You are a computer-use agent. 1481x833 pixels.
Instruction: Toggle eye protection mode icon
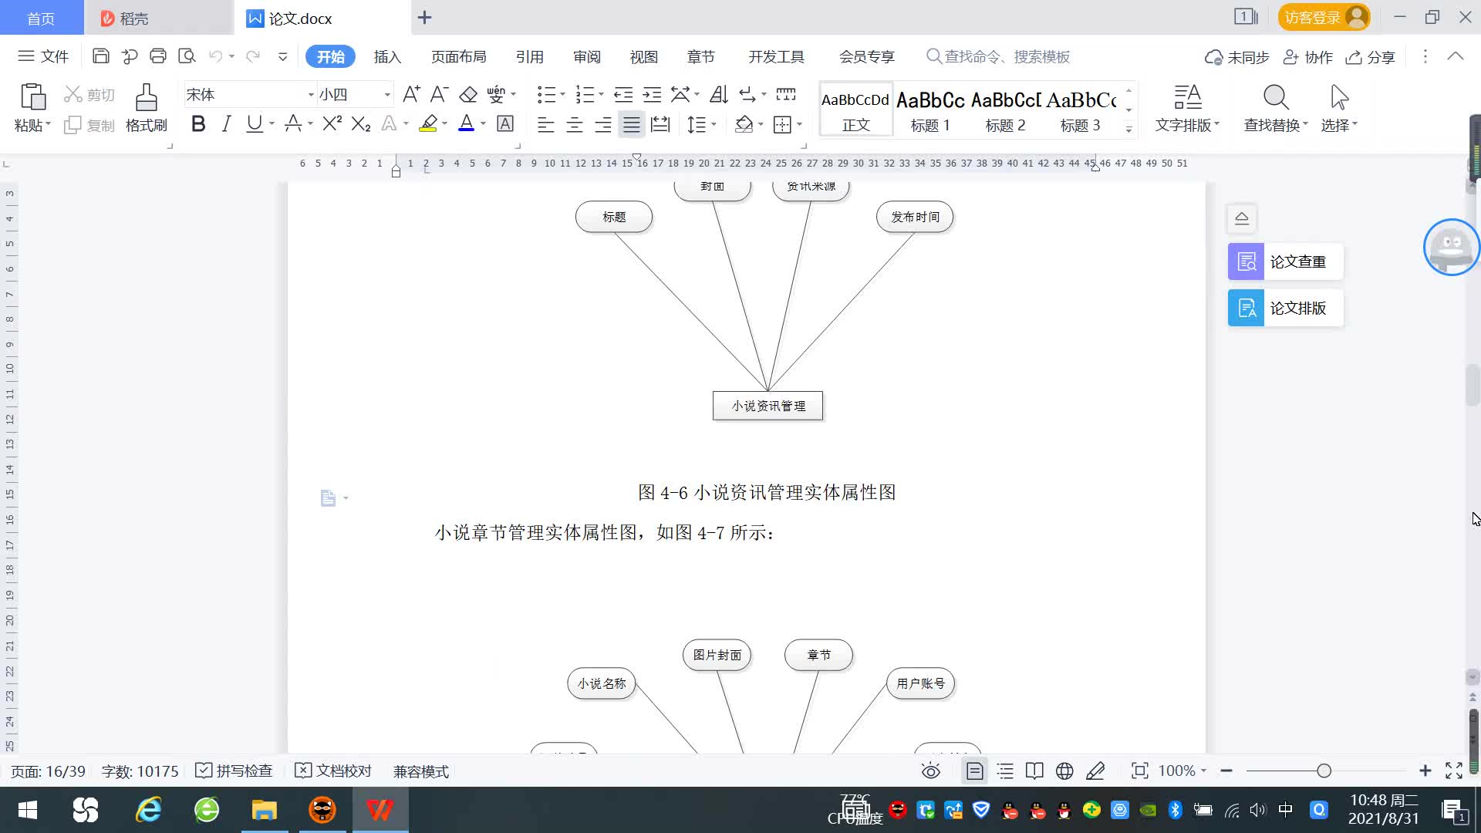coord(931,771)
